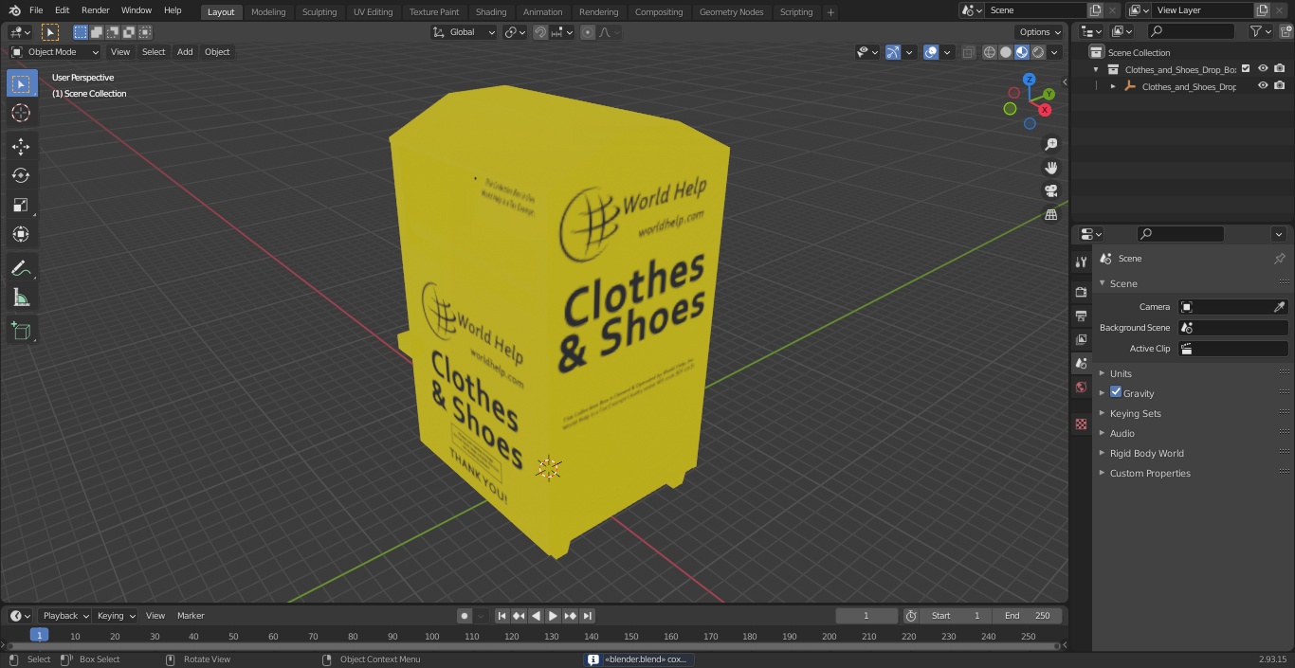Select rendered viewport shading
Viewport: 1295px width, 668px height.
point(1038,52)
